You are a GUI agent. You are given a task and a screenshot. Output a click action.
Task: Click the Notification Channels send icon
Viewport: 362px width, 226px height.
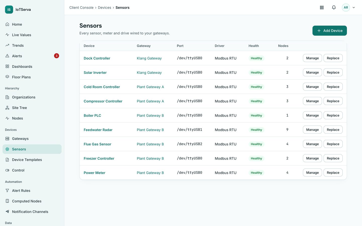(7, 212)
